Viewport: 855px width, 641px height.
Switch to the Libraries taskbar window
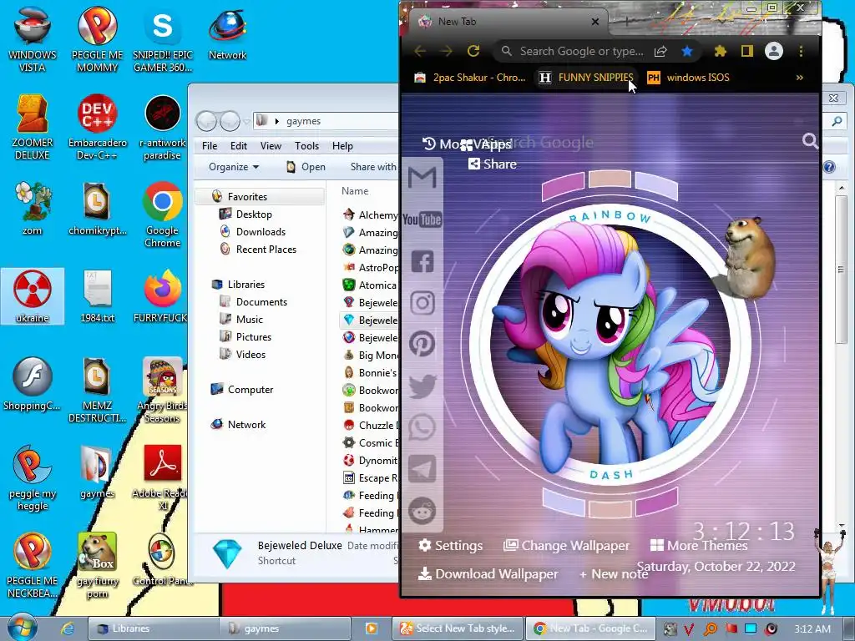153,628
